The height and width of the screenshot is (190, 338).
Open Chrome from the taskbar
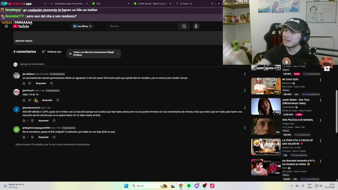pyautogui.click(x=181, y=186)
